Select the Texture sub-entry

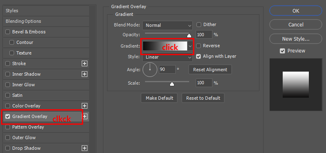(x=24, y=53)
